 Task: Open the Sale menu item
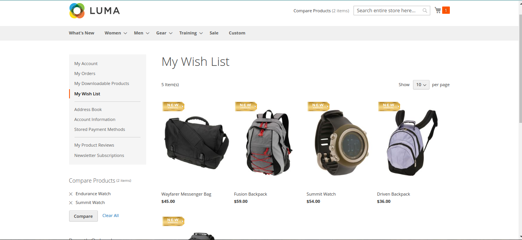coord(214,33)
